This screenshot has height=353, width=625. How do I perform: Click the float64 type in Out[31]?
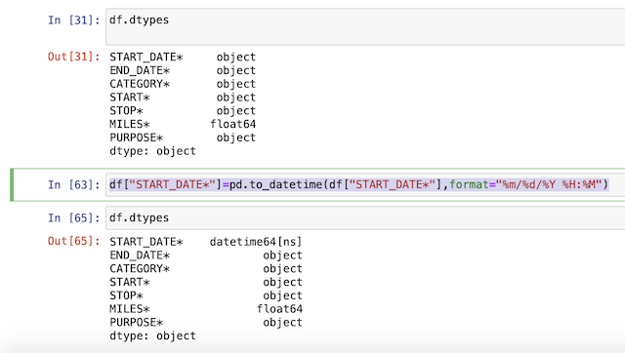pos(233,124)
